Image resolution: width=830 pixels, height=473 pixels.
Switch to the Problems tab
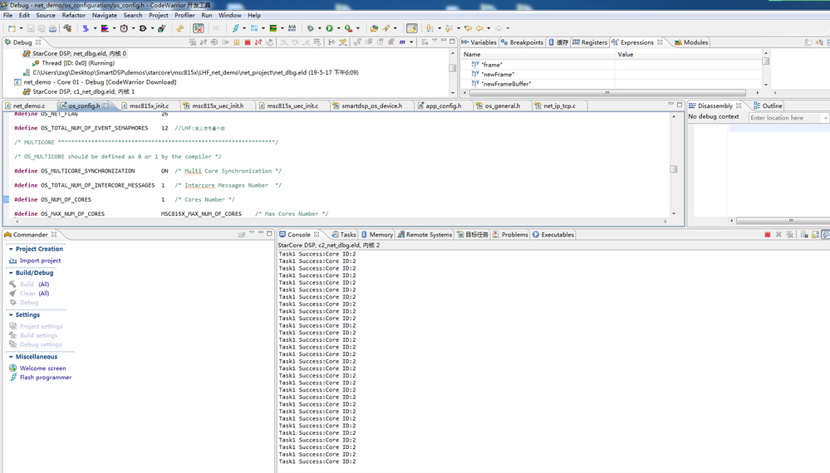[510, 235]
